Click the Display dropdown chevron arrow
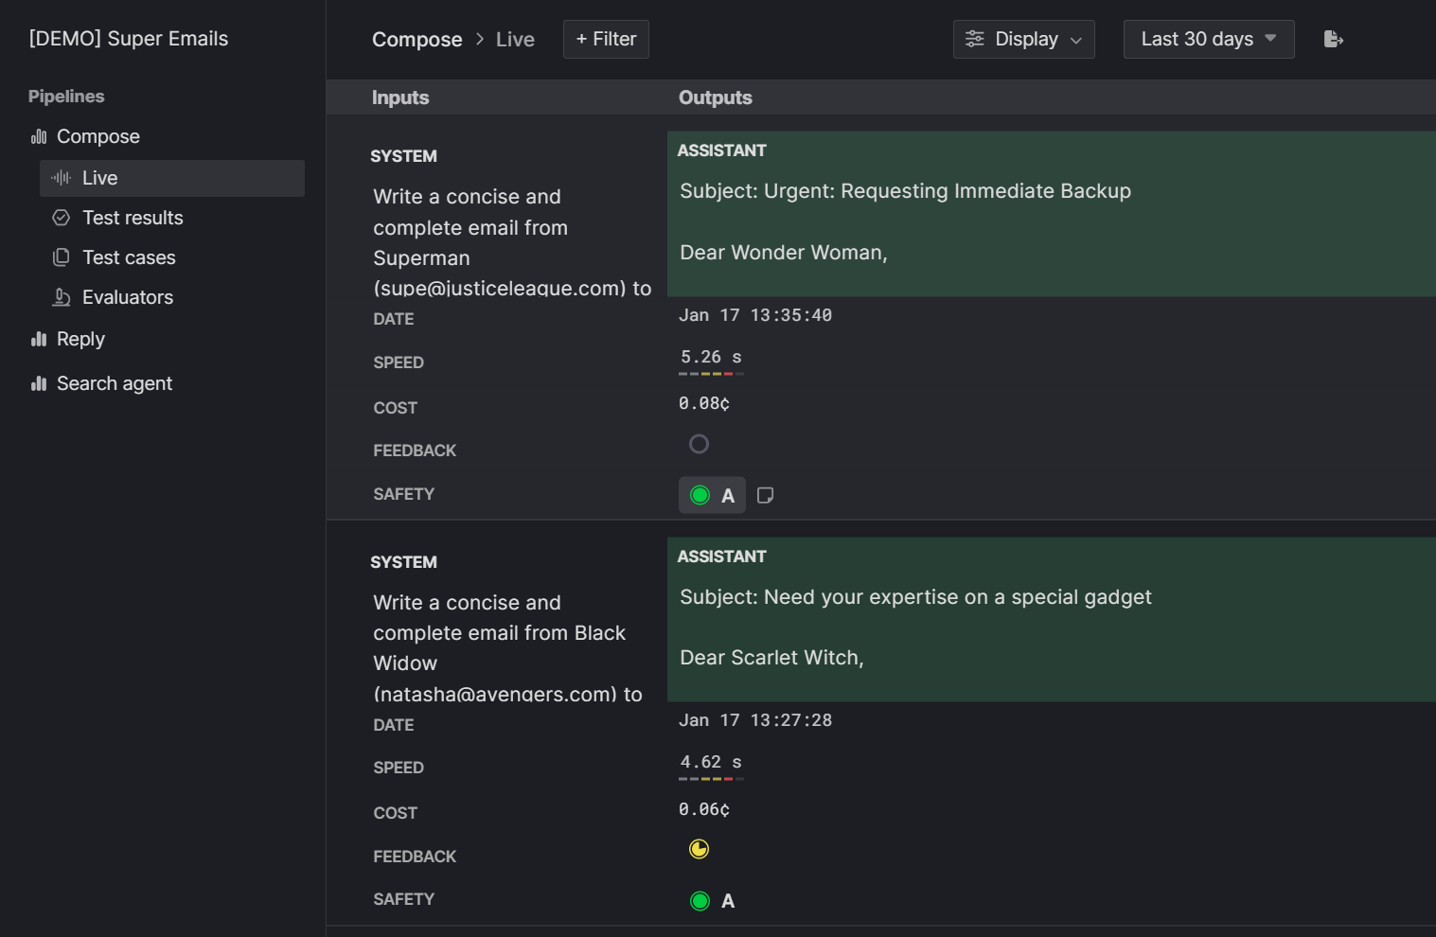Screen dimensions: 1436x937 click(1075, 40)
